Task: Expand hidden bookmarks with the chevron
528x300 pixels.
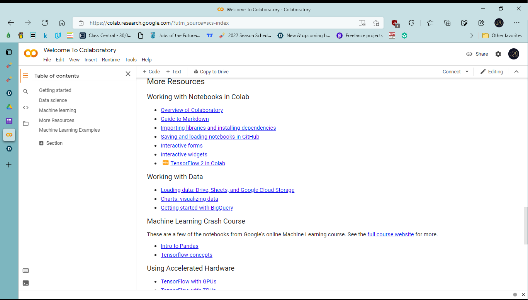Action: pyautogui.click(x=472, y=36)
